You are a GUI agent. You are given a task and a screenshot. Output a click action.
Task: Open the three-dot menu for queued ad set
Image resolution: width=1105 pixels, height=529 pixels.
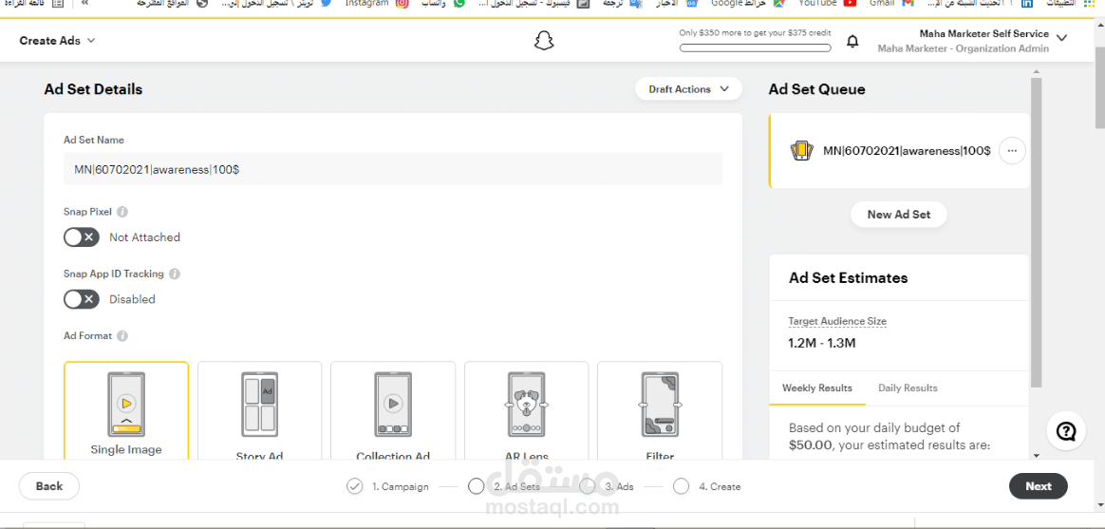[1012, 150]
